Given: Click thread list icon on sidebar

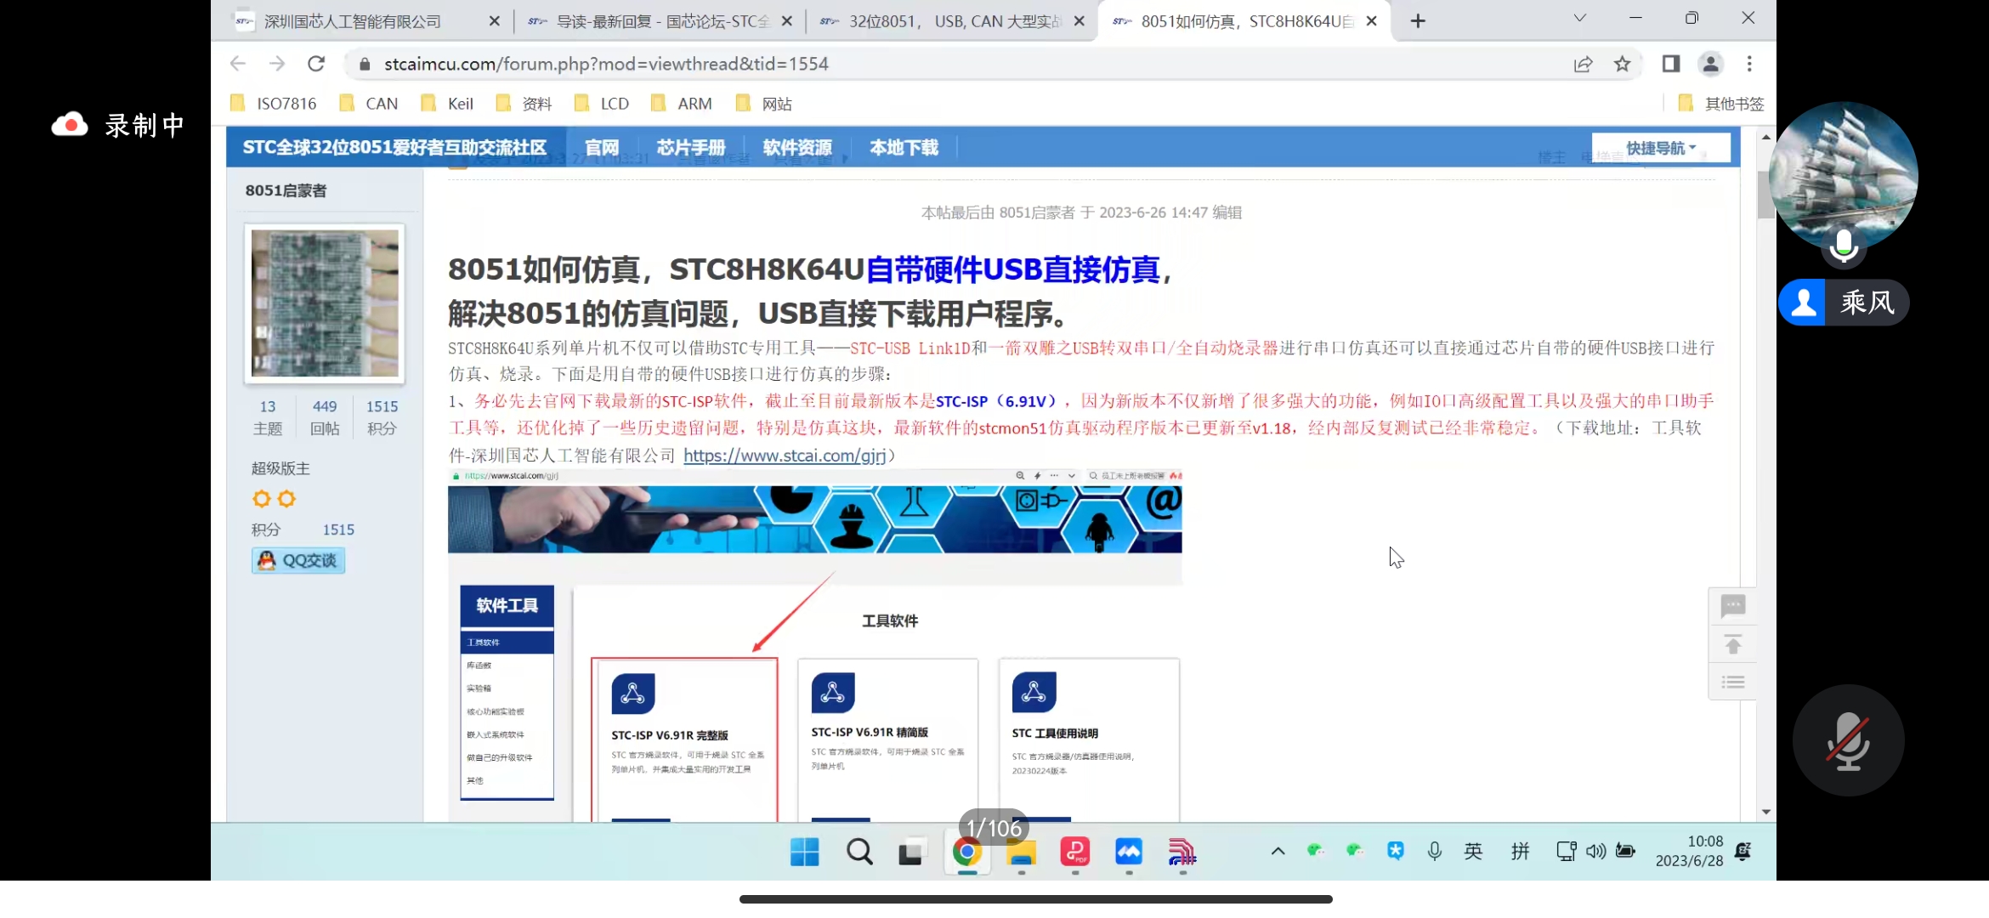Looking at the screenshot, I should coord(1732,682).
